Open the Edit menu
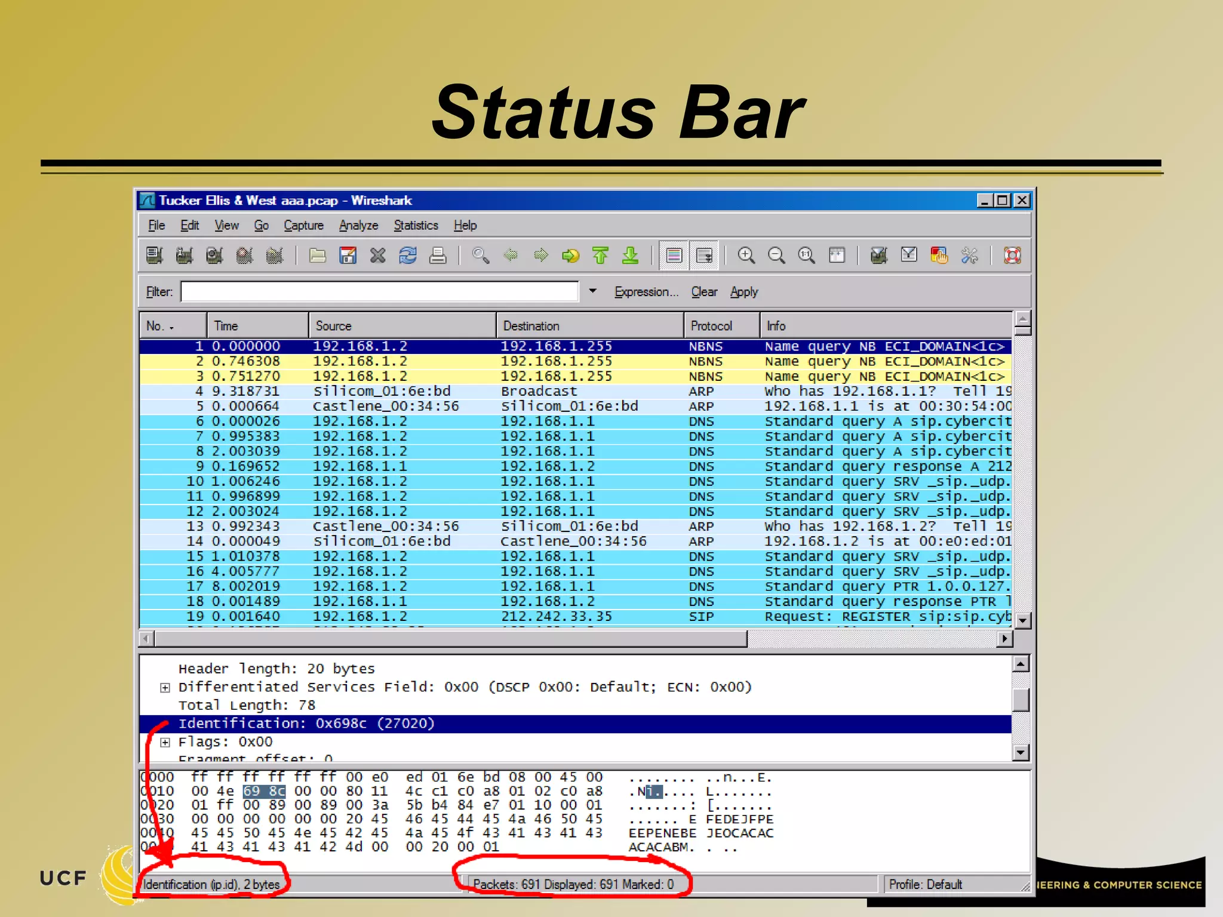The width and height of the screenshot is (1223, 917). (x=190, y=226)
